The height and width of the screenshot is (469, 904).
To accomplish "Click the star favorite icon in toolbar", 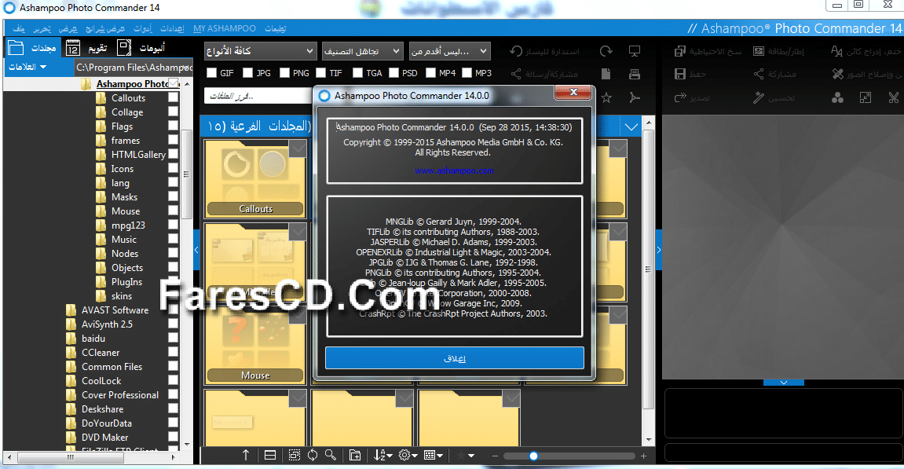I will [x=606, y=97].
